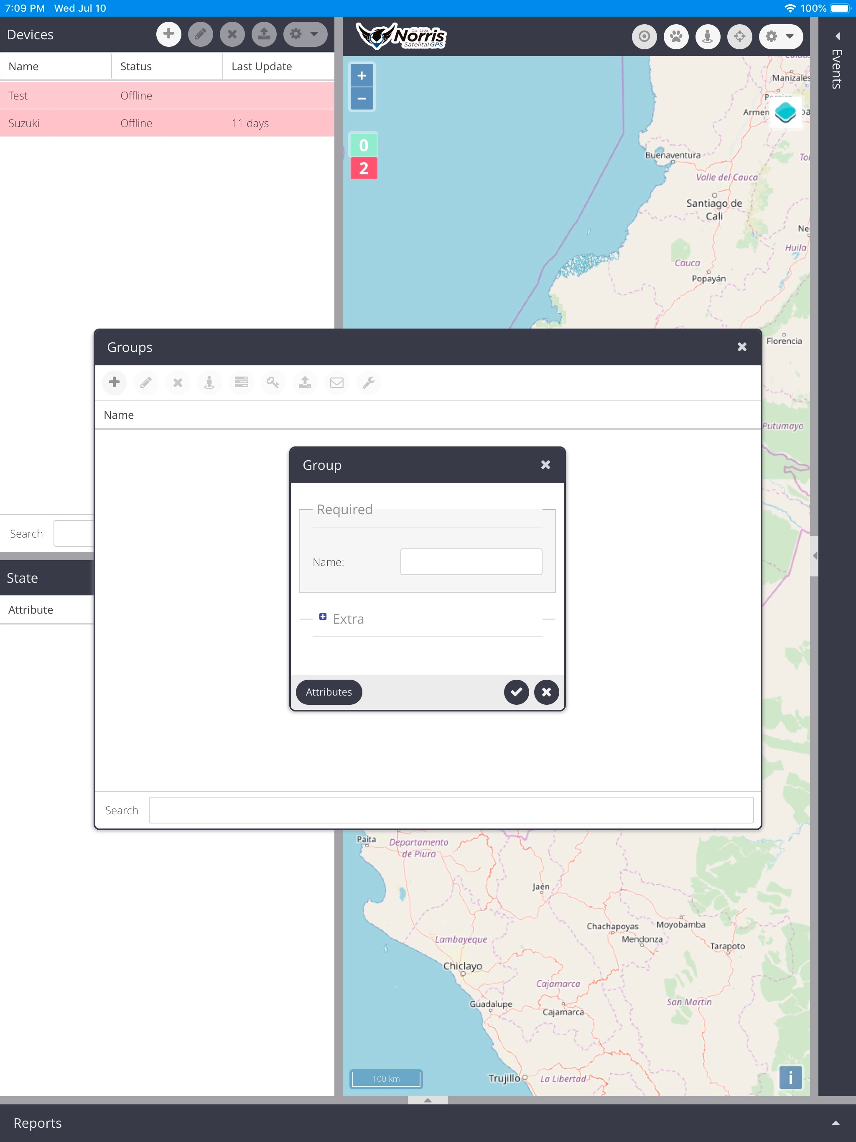The image size is (856, 1142).
Task: Open the map settings gear dropdown
Action: pos(781,37)
